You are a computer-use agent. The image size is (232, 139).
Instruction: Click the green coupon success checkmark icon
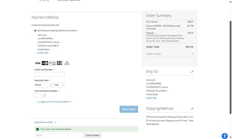pos(38,129)
